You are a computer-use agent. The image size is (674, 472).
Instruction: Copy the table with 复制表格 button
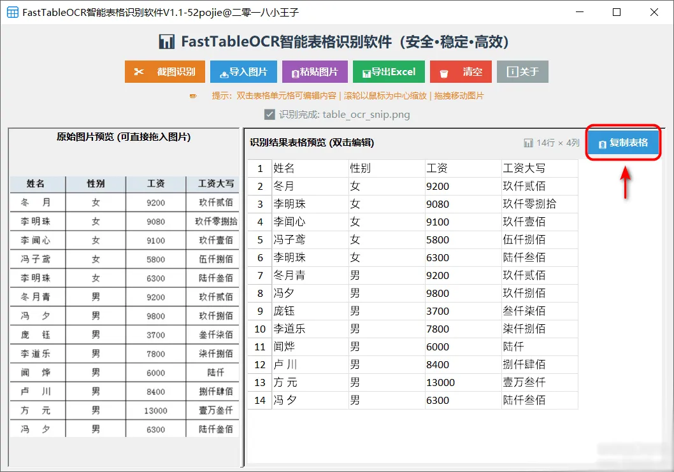click(623, 143)
